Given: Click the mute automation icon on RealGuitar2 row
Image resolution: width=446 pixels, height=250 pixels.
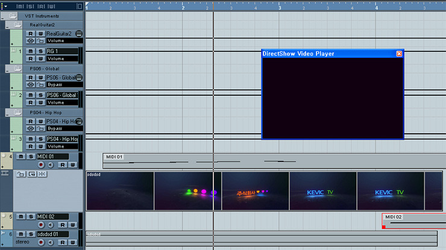Looking at the screenshot, I should click(x=30, y=41).
